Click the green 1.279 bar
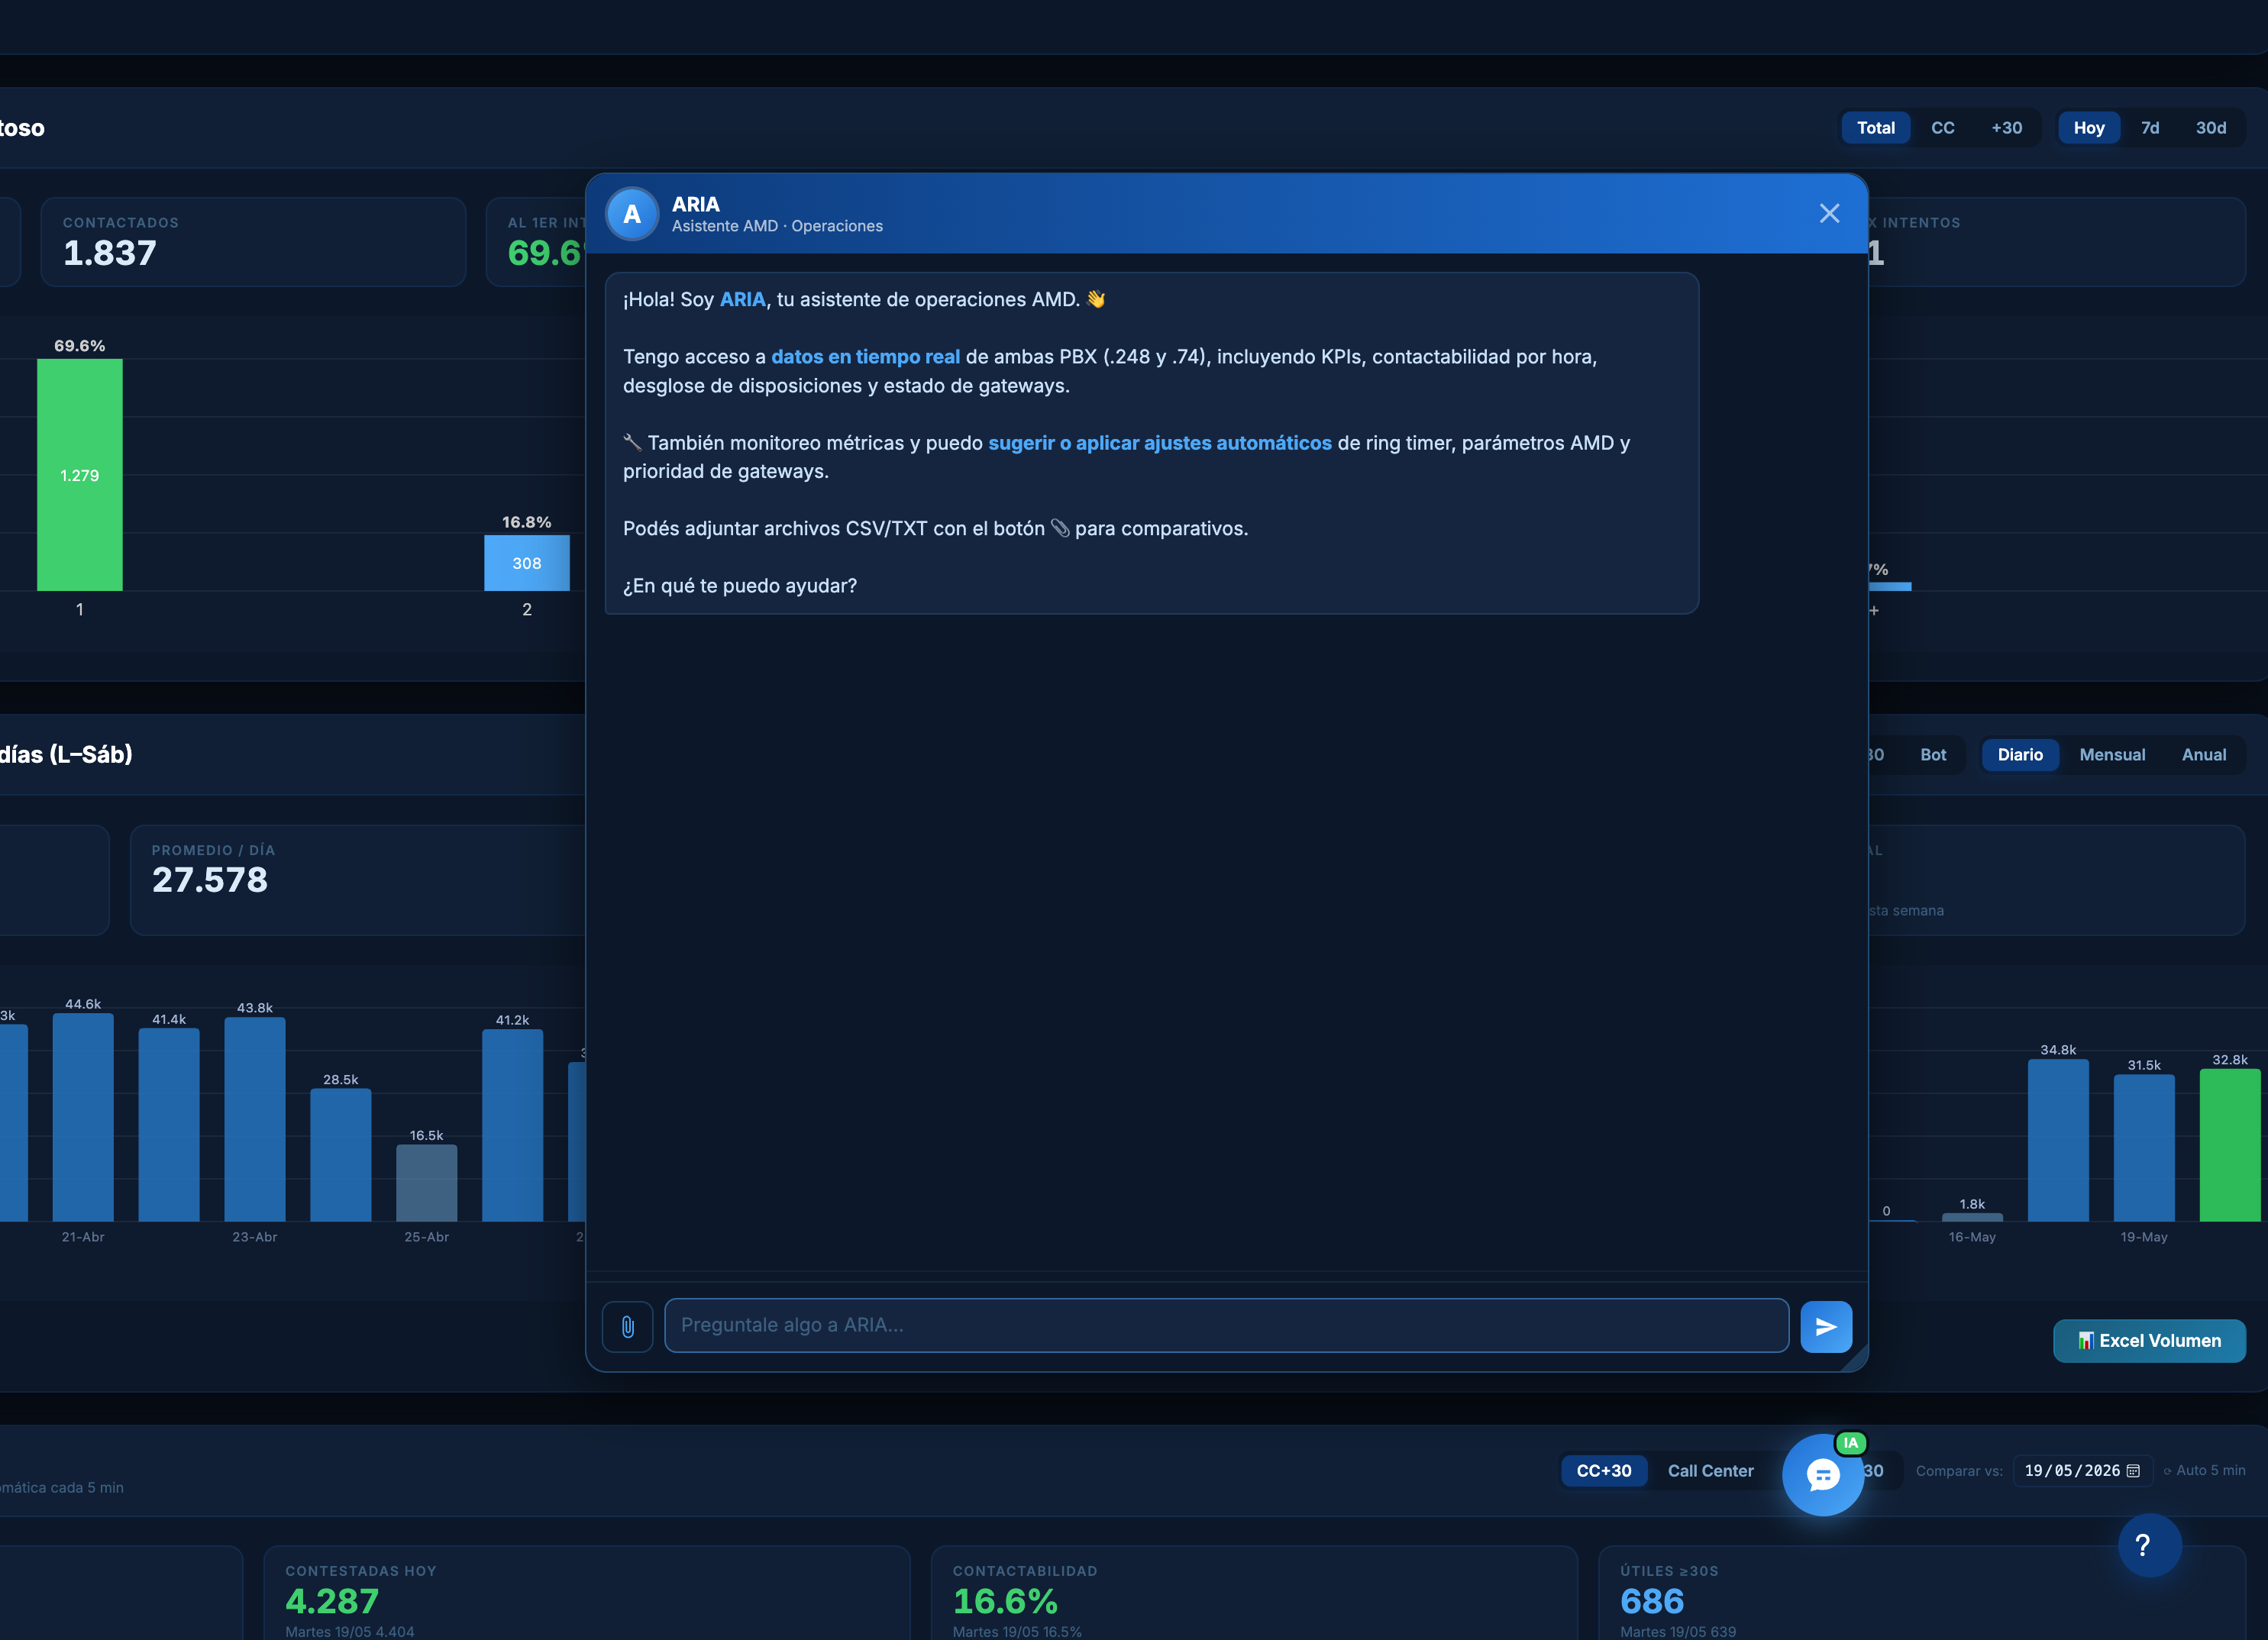Screen dimensions: 2268x1640 point(80,475)
